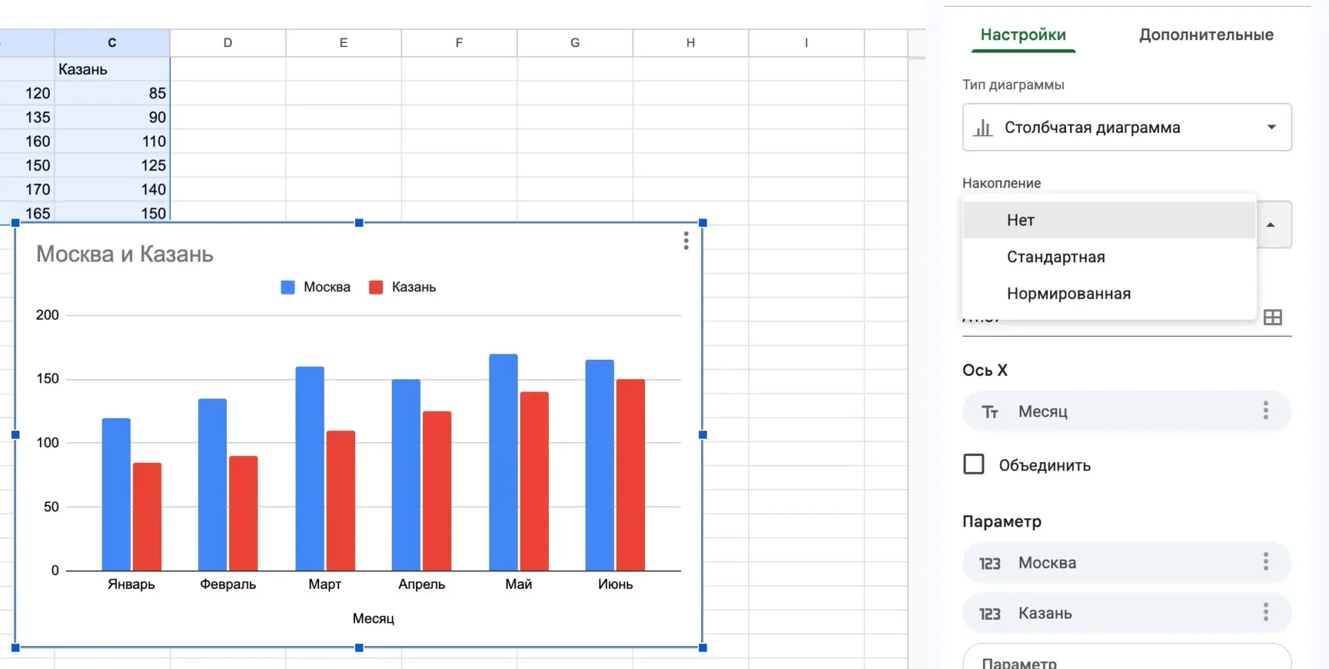Select column F header
The width and height of the screenshot is (1329, 669).
pos(459,42)
